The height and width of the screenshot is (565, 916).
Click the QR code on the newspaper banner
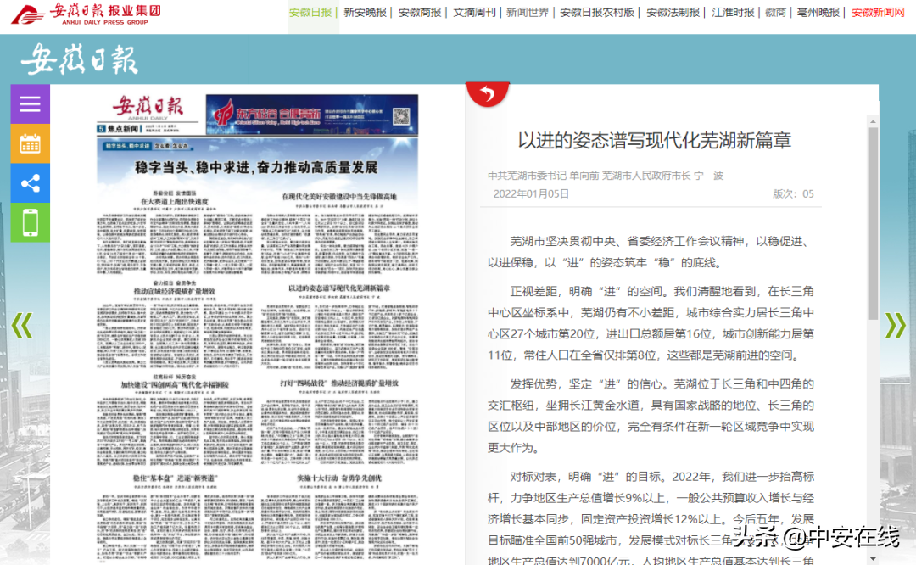pos(400,116)
